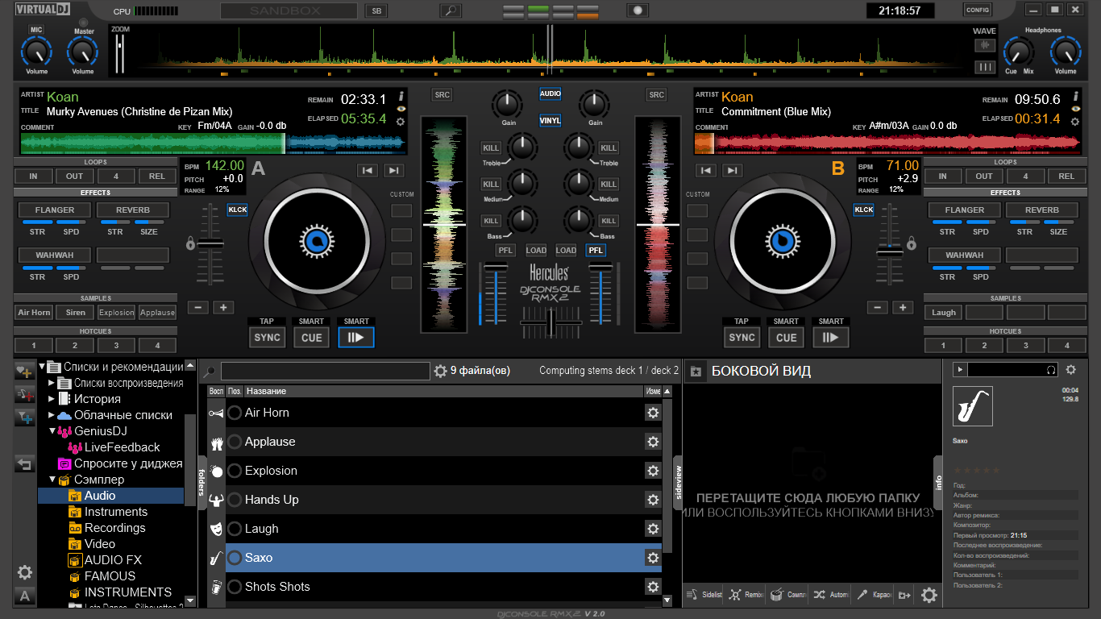
Task: Click prelisten play button in info panel
Action: click(959, 369)
